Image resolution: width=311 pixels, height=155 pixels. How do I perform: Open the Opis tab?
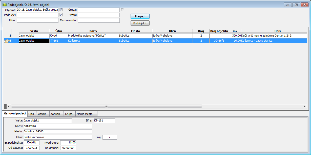31,114
